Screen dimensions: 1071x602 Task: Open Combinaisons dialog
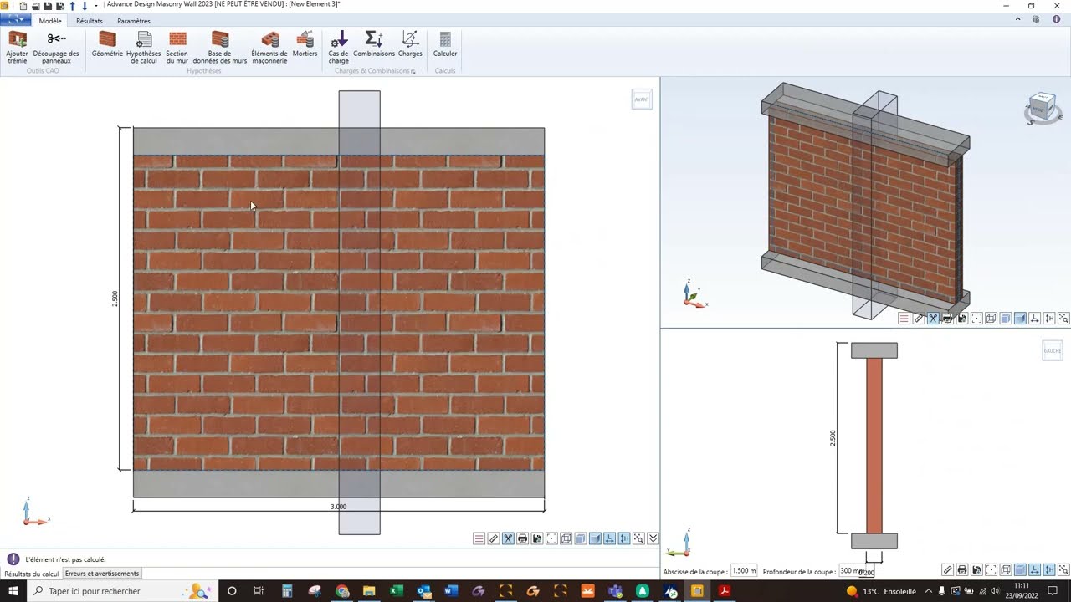374,45
